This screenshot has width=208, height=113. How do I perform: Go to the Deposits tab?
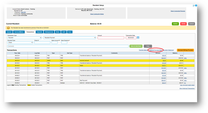(x=40, y=32)
